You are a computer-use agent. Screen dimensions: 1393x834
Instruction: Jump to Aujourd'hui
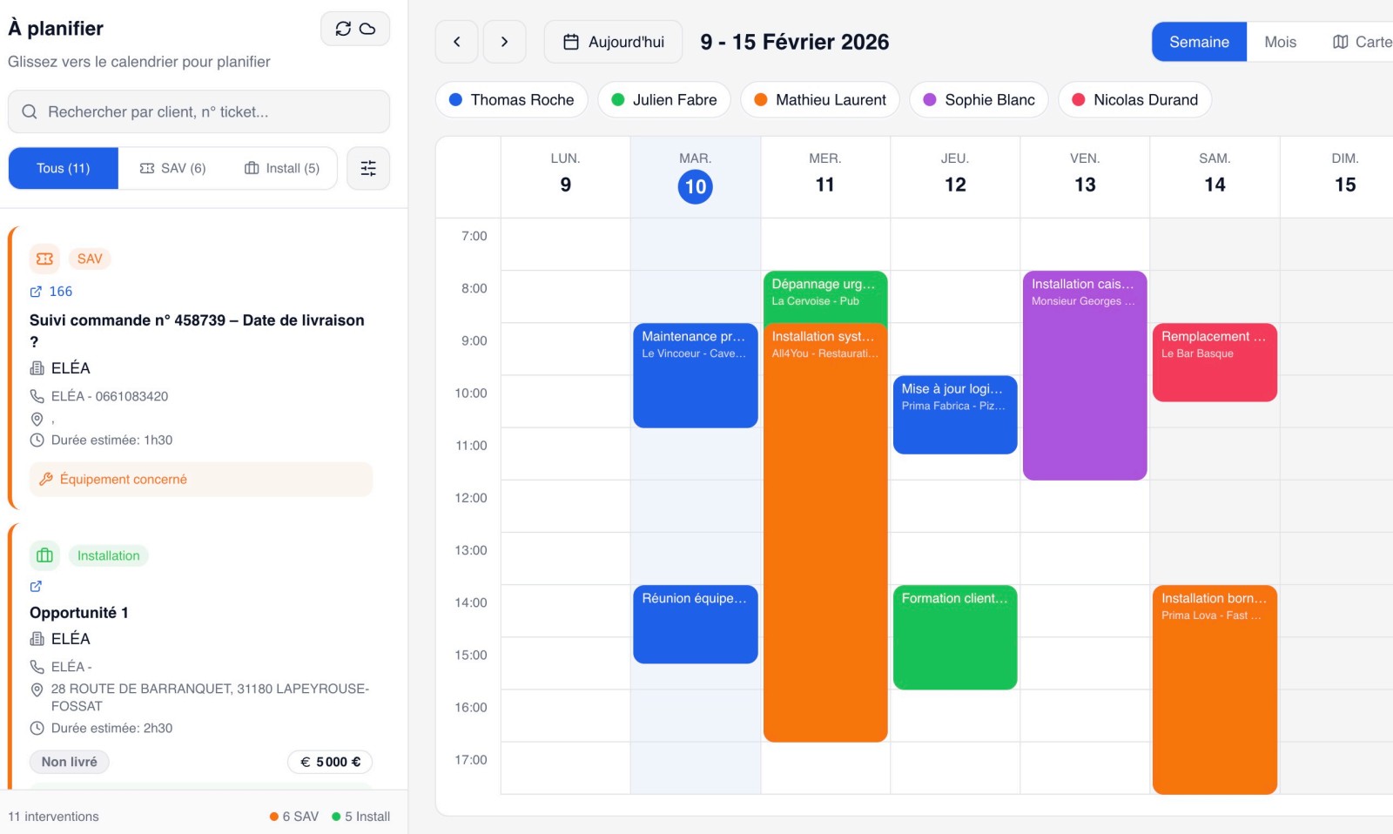[614, 42]
